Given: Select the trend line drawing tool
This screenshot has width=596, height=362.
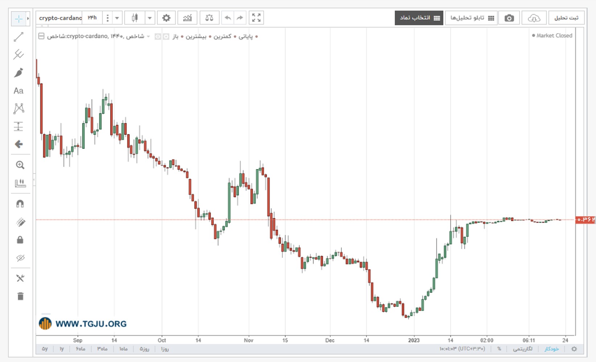Looking at the screenshot, I should point(19,37).
